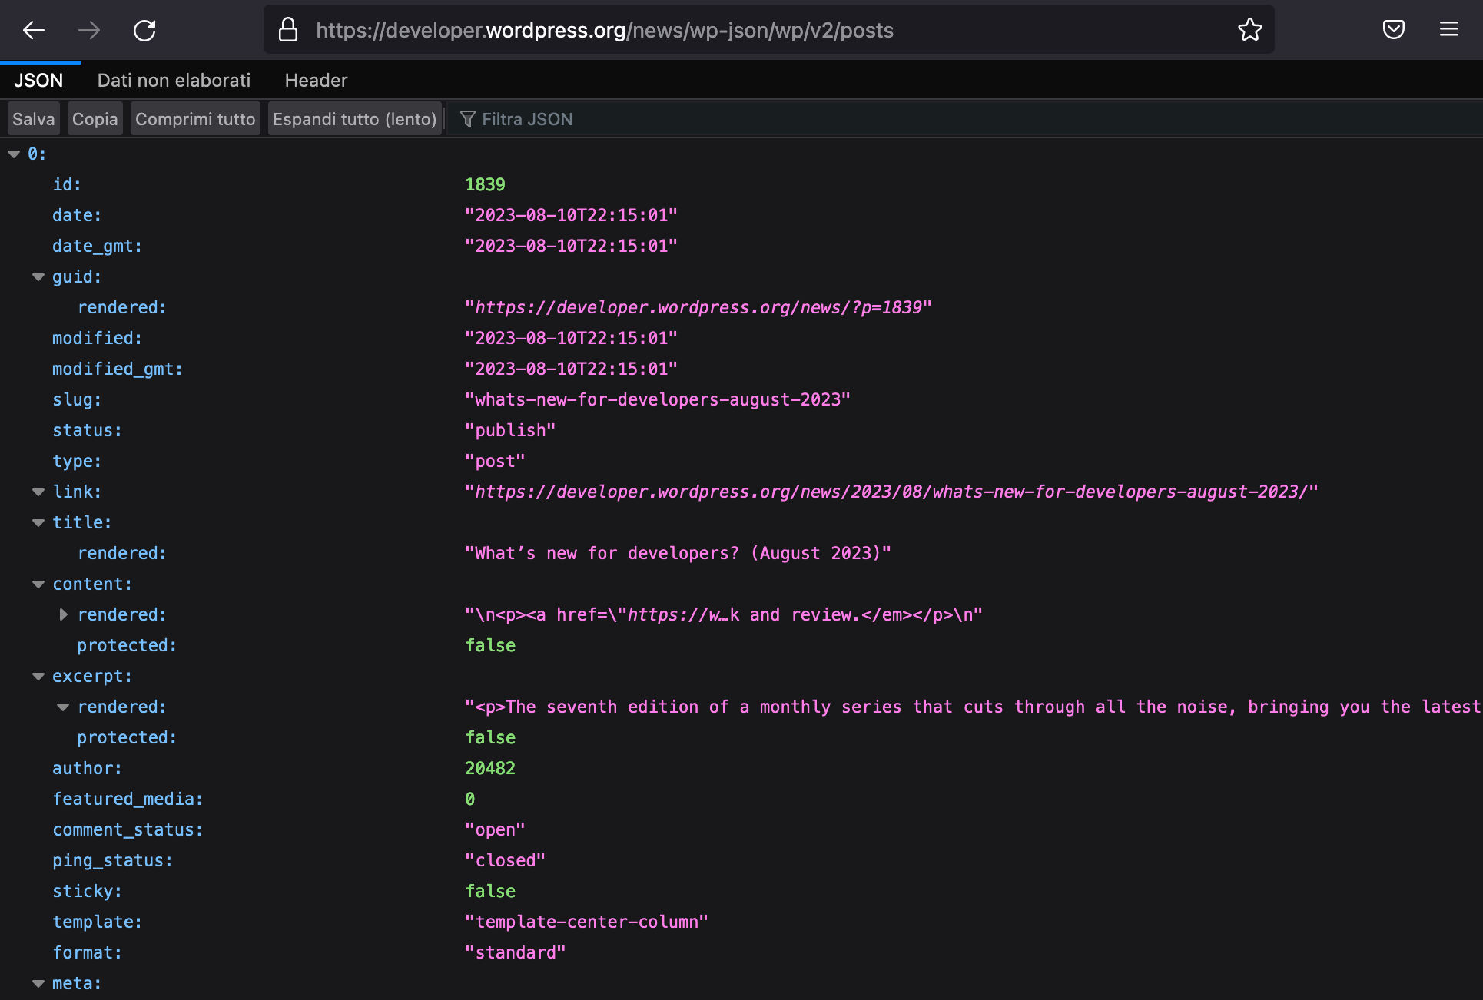
Task: Click the author value 20482
Action: pos(490,768)
